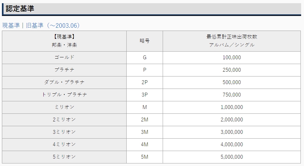Viewport: 304px width, 166px height.
Task: Click the 2ミリオン cell
Action: click(x=64, y=119)
